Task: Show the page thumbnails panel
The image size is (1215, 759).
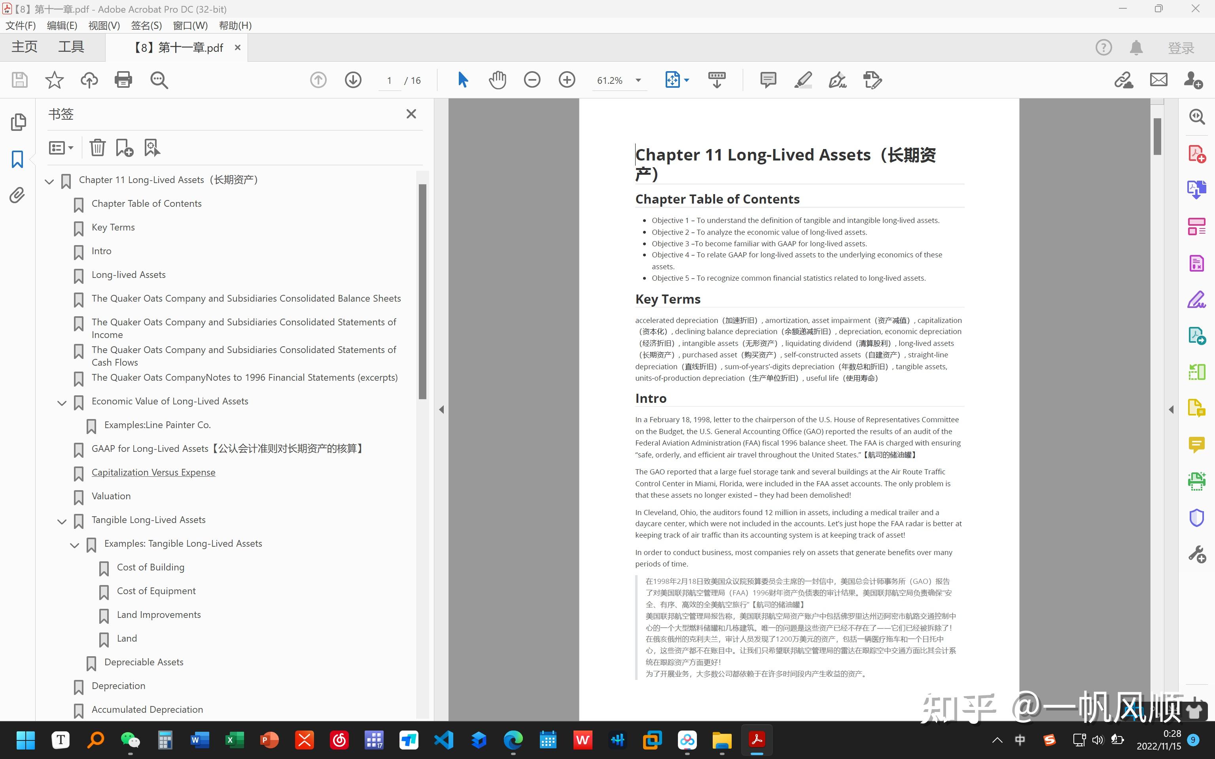Action: (19, 122)
